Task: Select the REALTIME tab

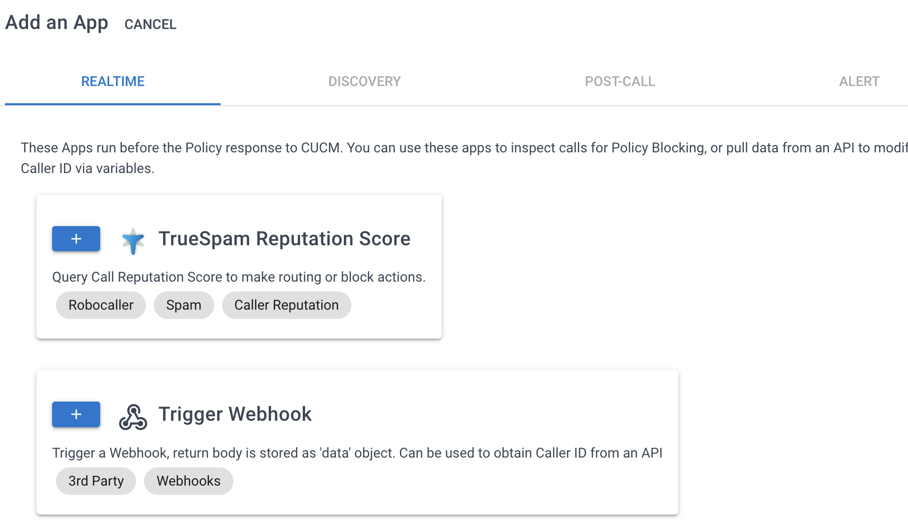Action: 113,81
